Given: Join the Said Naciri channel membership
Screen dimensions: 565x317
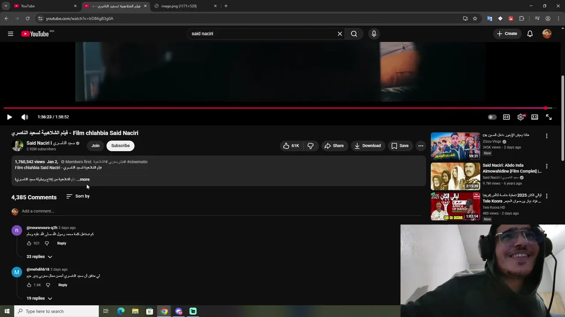Looking at the screenshot, I should tap(95, 146).
